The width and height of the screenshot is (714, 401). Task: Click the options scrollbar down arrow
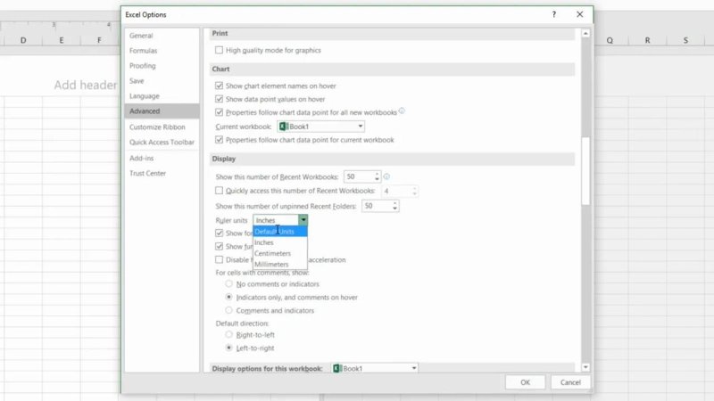tap(585, 367)
